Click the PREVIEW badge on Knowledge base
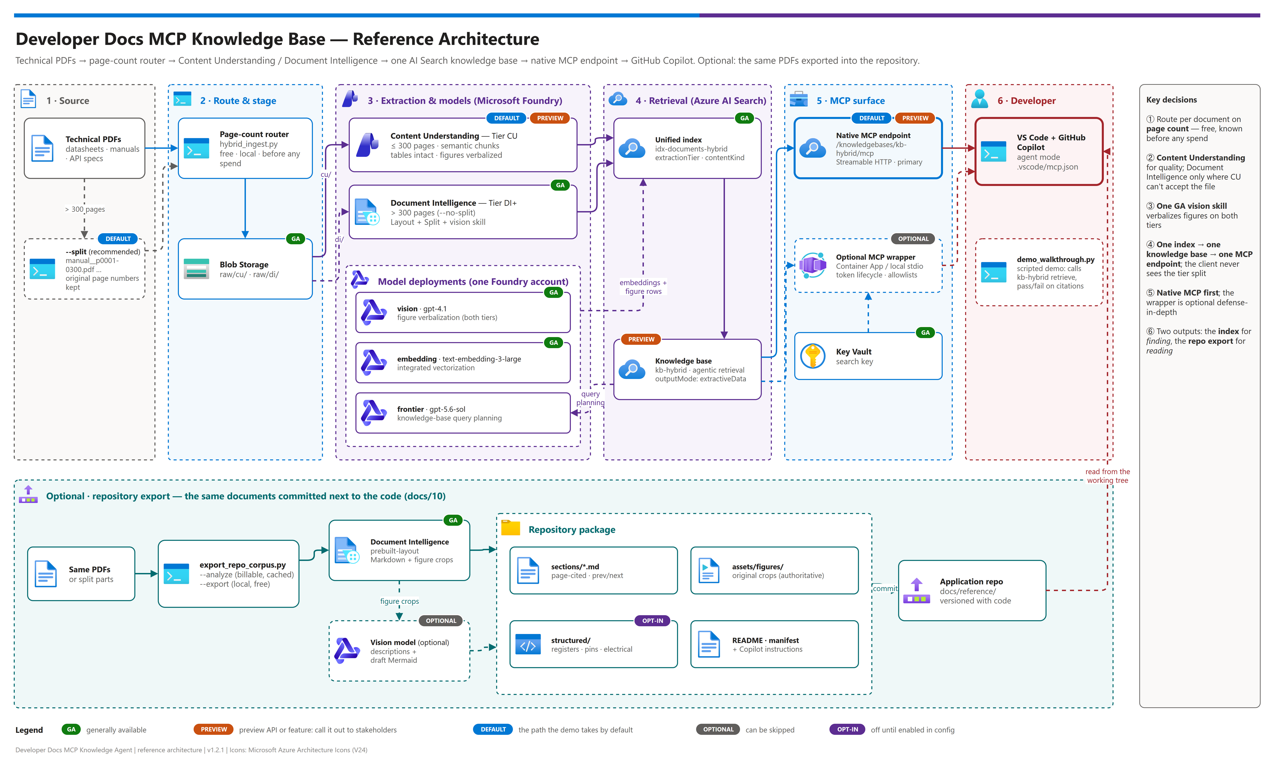Image resolution: width=1275 pixels, height=770 pixels. point(641,339)
